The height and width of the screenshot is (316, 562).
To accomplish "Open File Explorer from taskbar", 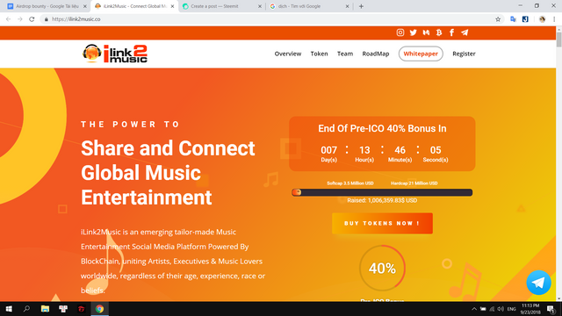I will click(45, 309).
